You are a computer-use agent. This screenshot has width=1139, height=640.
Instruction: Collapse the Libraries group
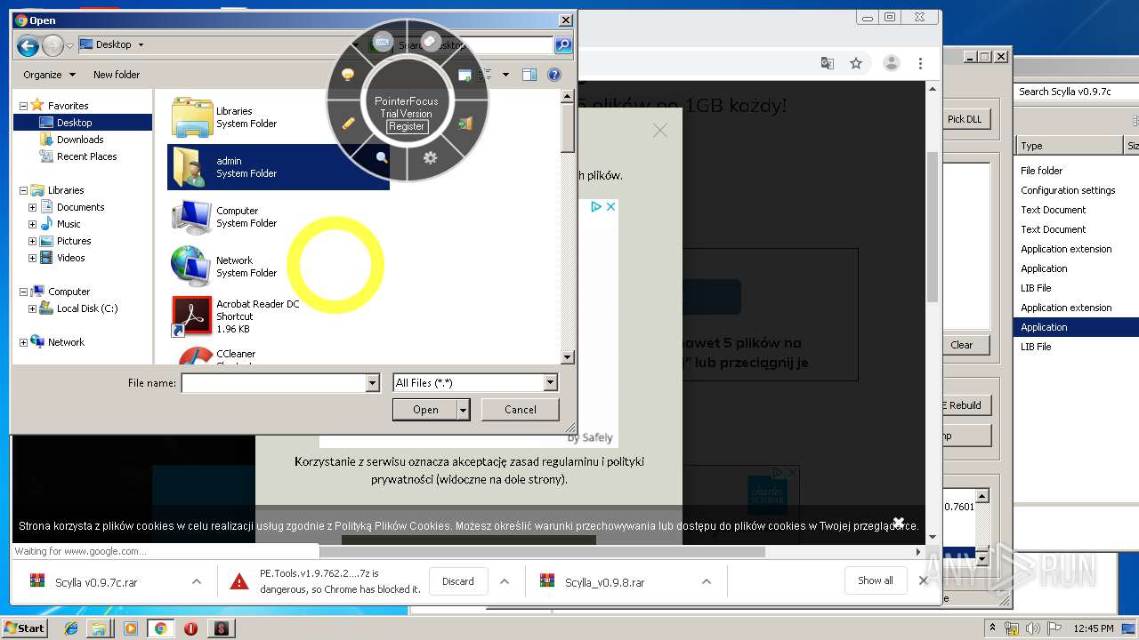(x=23, y=190)
